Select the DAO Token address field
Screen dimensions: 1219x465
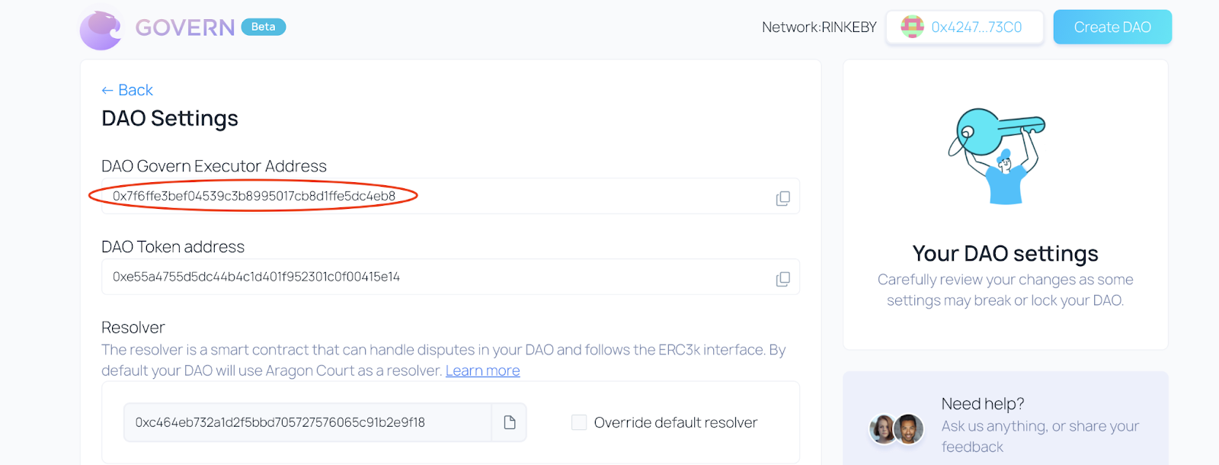pos(434,277)
